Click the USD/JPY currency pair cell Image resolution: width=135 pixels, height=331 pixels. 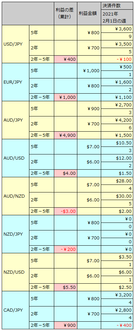(x=16, y=44)
